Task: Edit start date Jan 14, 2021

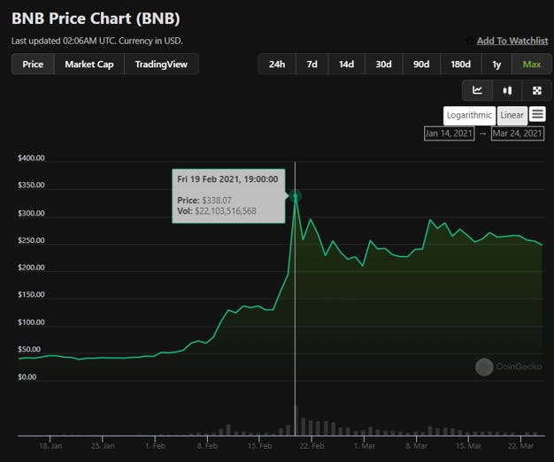Action: pyautogui.click(x=449, y=133)
